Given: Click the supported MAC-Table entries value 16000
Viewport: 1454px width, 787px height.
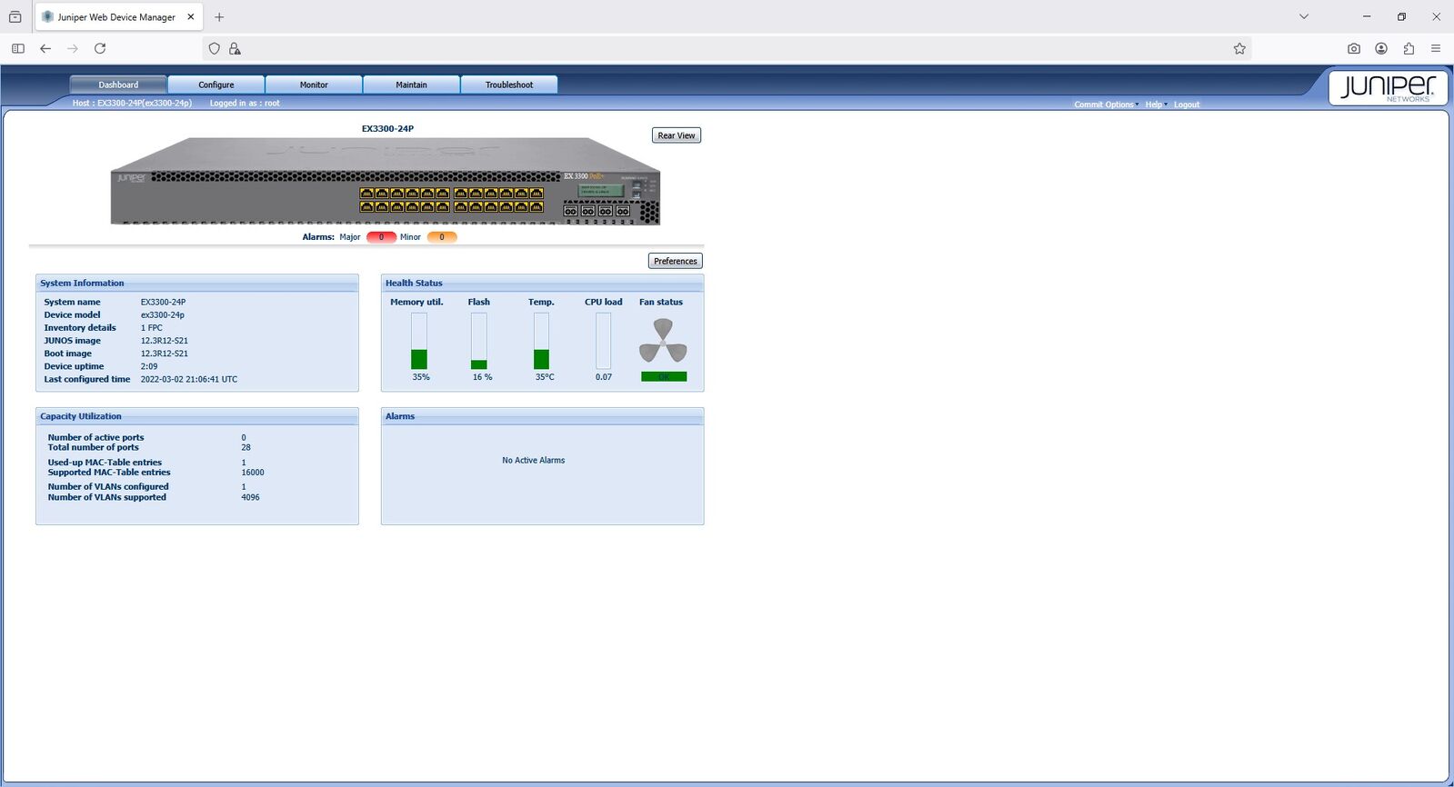Looking at the screenshot, I should (x=253, y=473).
